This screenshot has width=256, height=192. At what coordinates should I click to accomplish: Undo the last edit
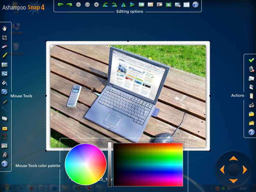pos(61,4)
